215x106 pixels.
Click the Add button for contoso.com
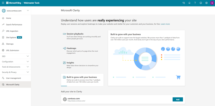[x=178, y=99]
